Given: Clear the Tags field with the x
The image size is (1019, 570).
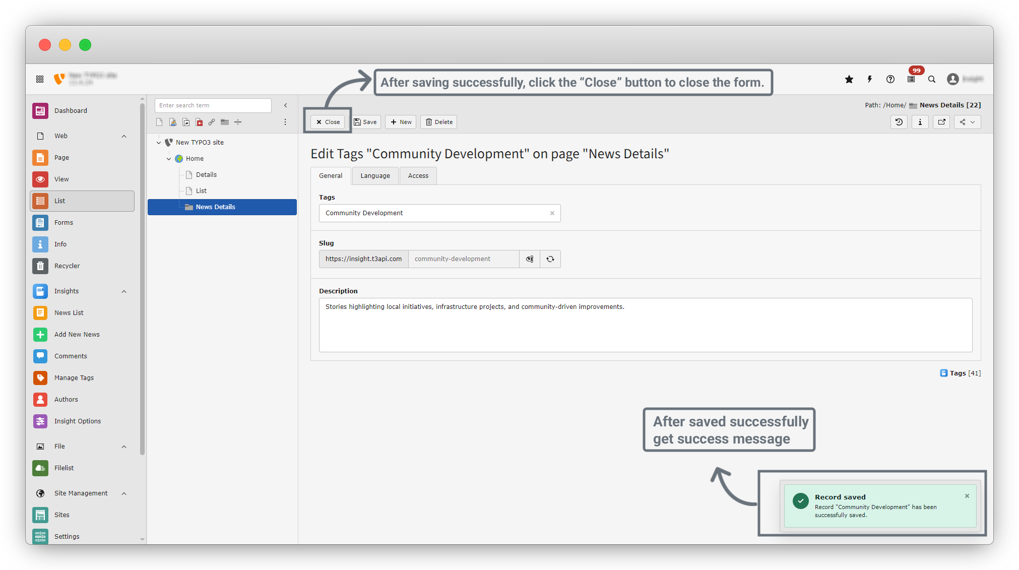Looking at the screenshot, I should (x=552, y=213).
